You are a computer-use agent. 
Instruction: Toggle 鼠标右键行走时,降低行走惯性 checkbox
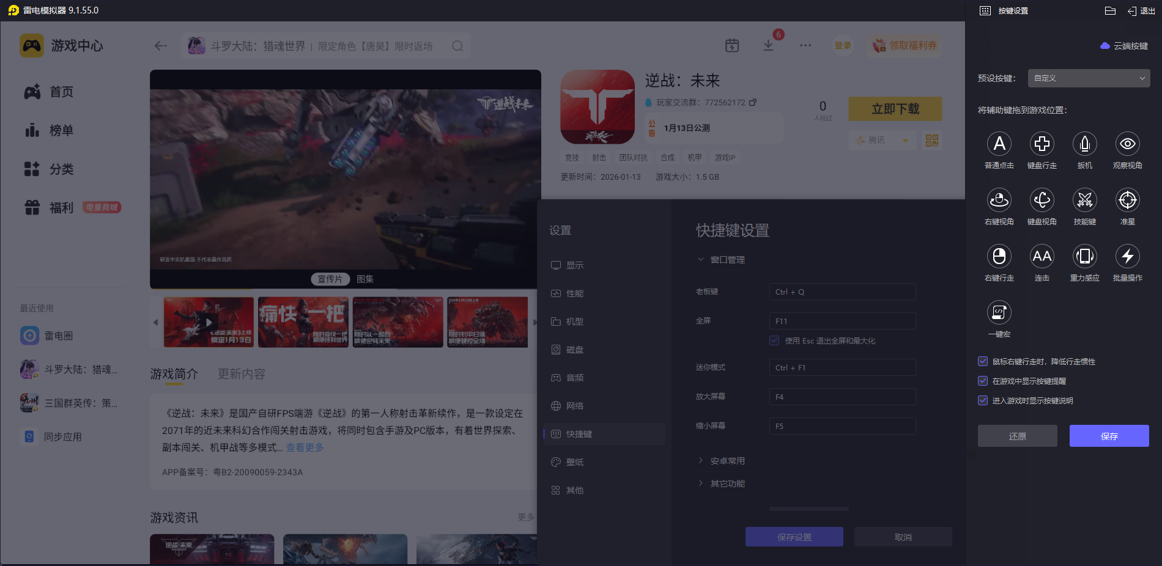point(983,362)
